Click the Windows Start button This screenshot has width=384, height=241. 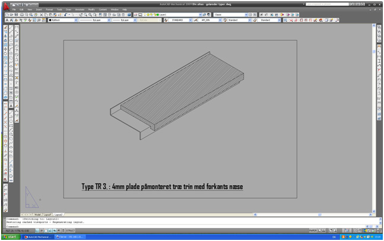coord(10,237)
